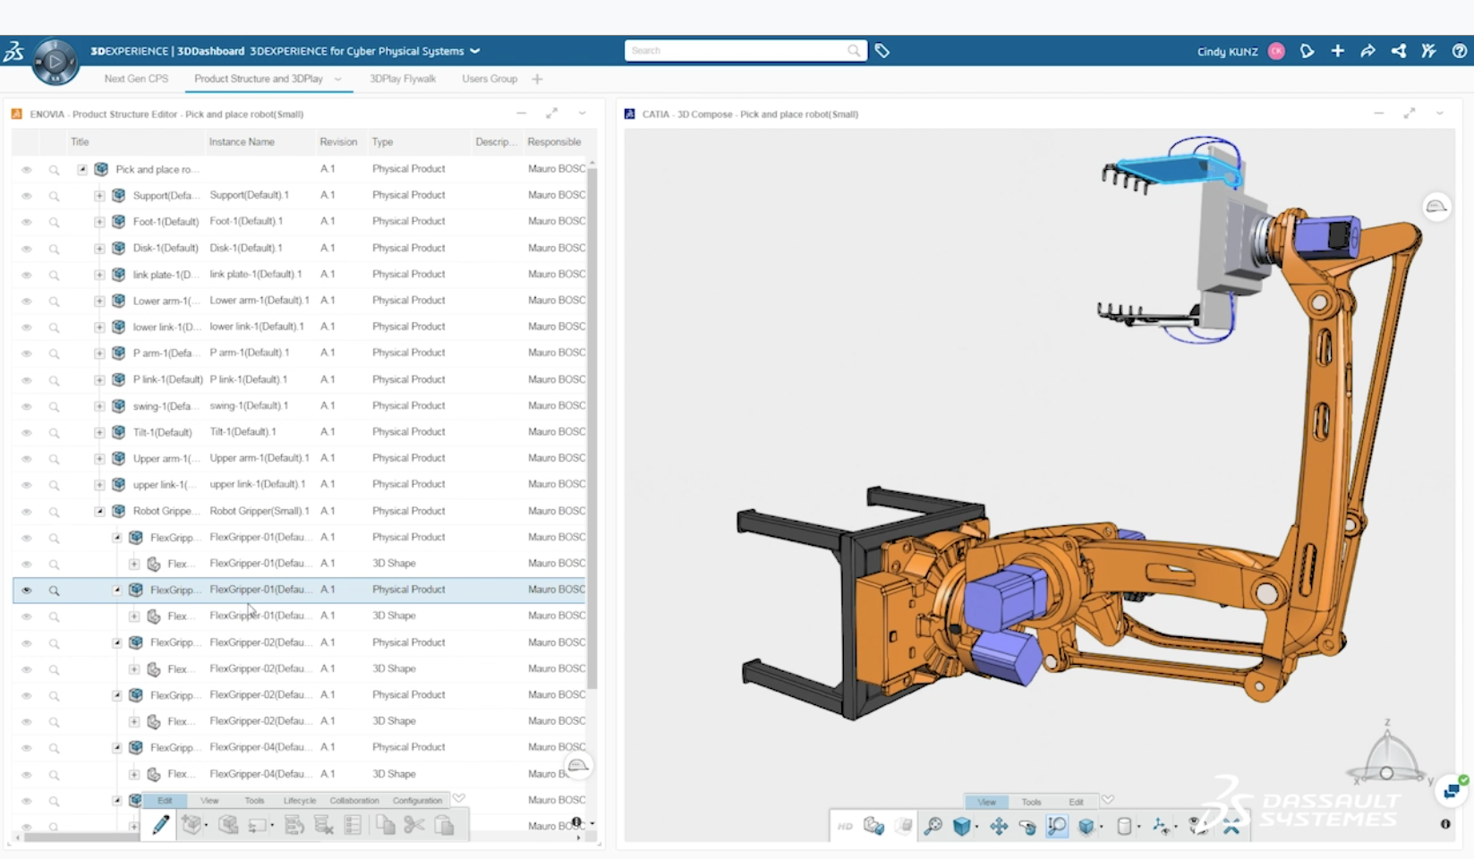Toggle visibility eye for Lower arm-1 row
Image resolution: width=1474 pixels, height=859 pixels.
26,301
